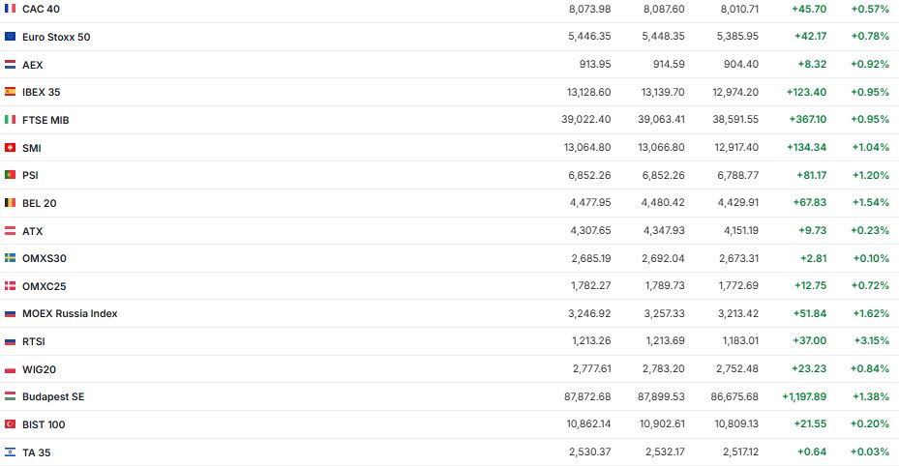Click the Israel flag icon beside TA 35
This screenshot has width=899, height=466.
coord(10,452)
